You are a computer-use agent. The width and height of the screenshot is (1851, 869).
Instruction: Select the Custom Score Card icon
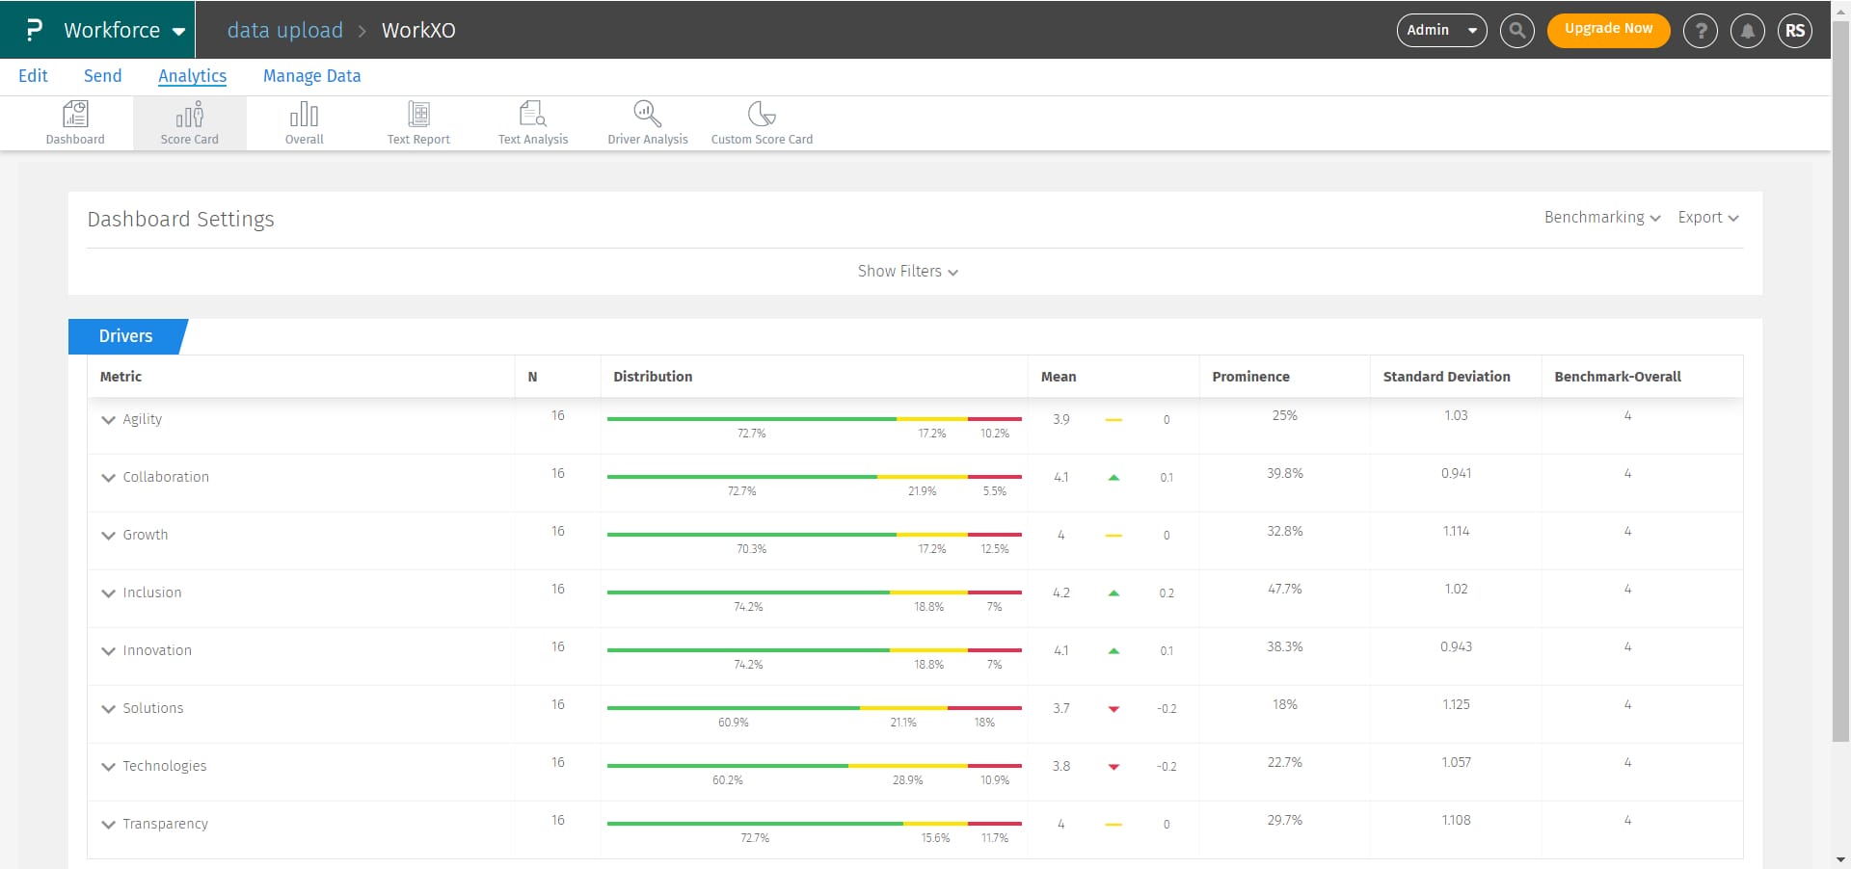coord(762,121)
